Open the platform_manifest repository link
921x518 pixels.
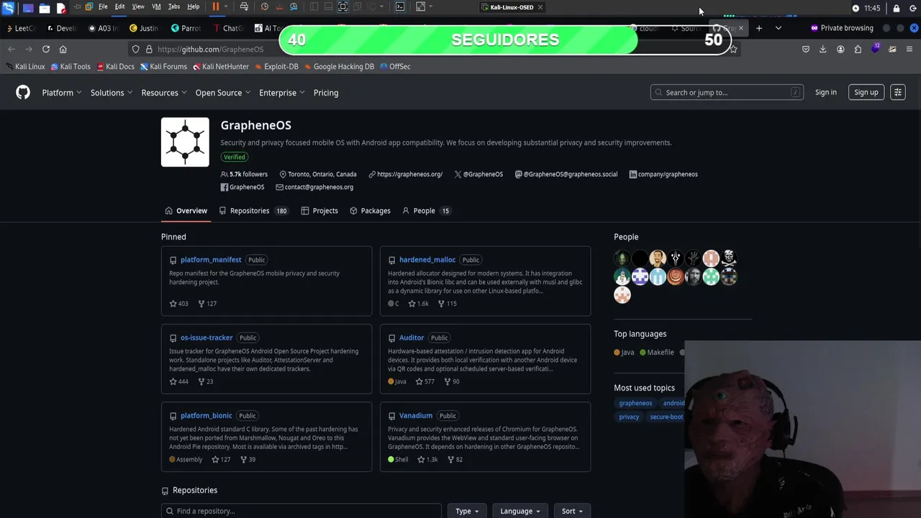point(211,260)
